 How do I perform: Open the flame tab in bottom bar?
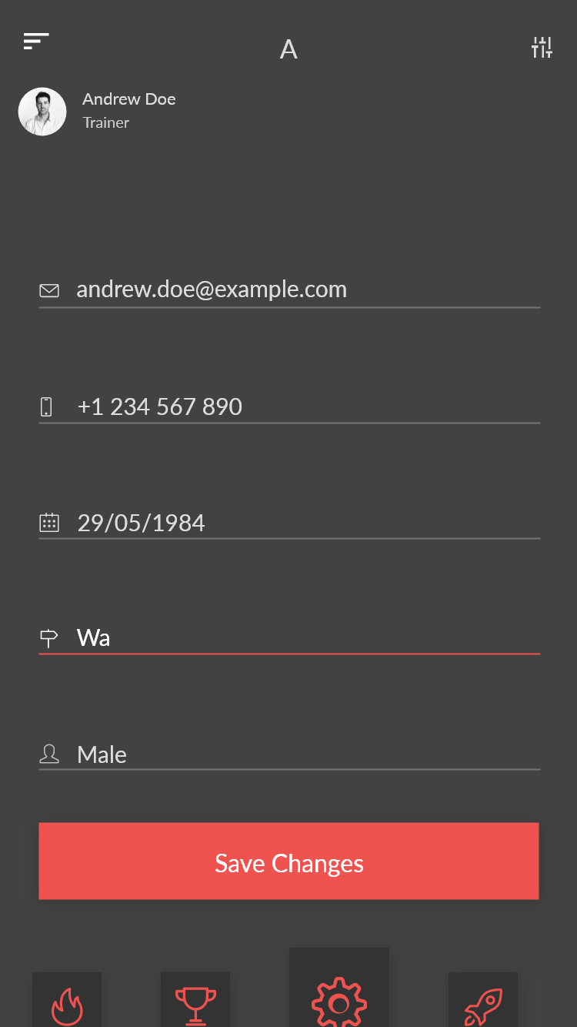click(67, 999)
